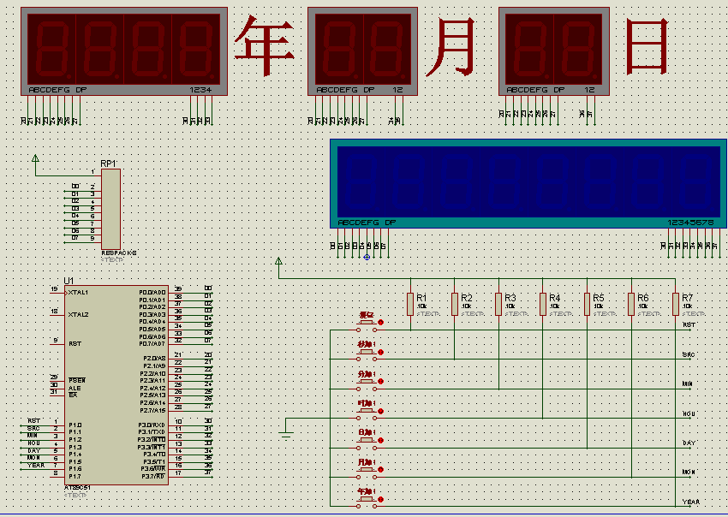Click the 12345678 digit-select label on blue display

click(691, 223)
